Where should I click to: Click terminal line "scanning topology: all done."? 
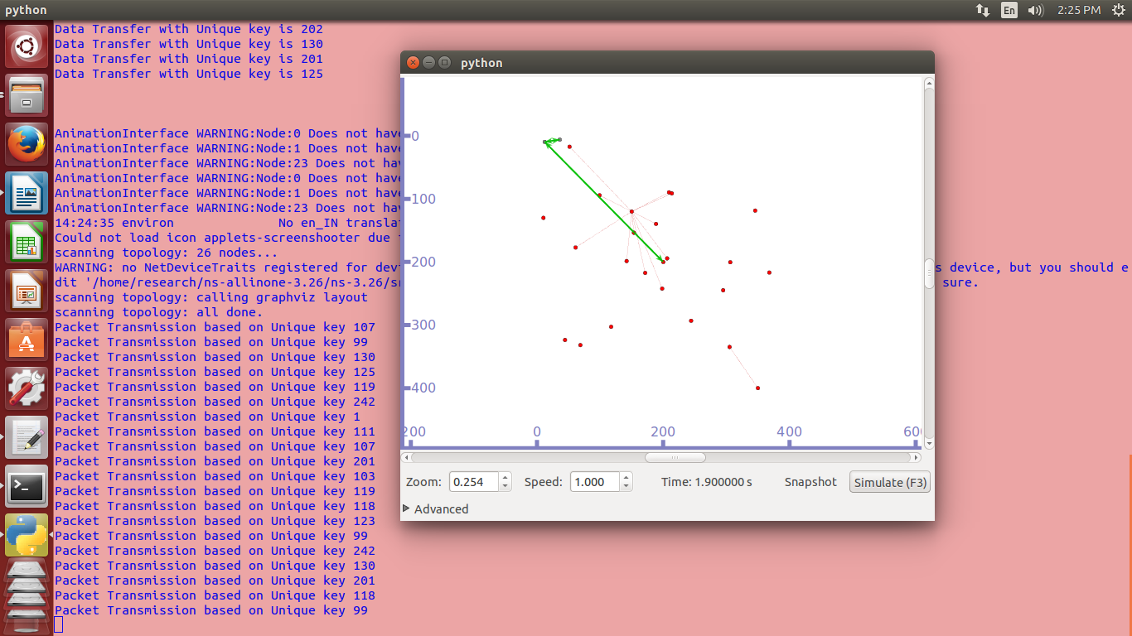pos(159,312)
